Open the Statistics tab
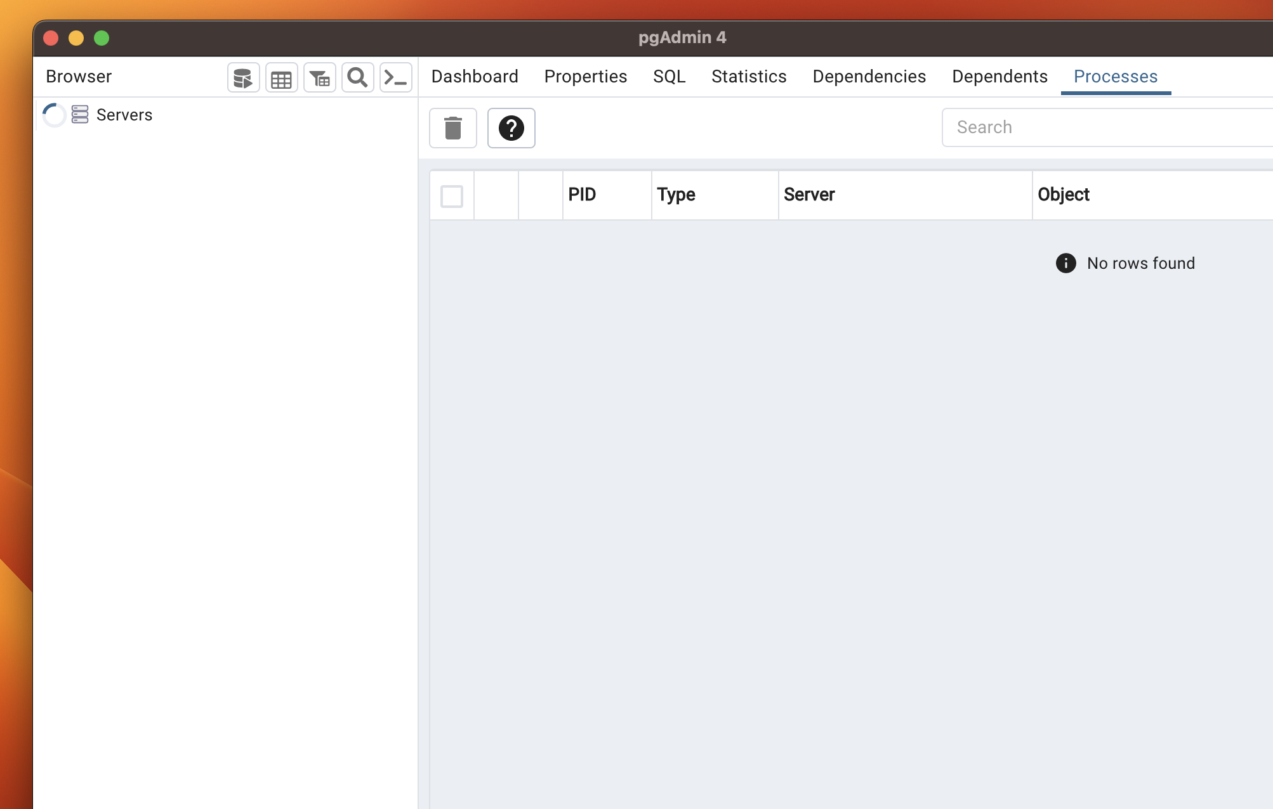 748,77
